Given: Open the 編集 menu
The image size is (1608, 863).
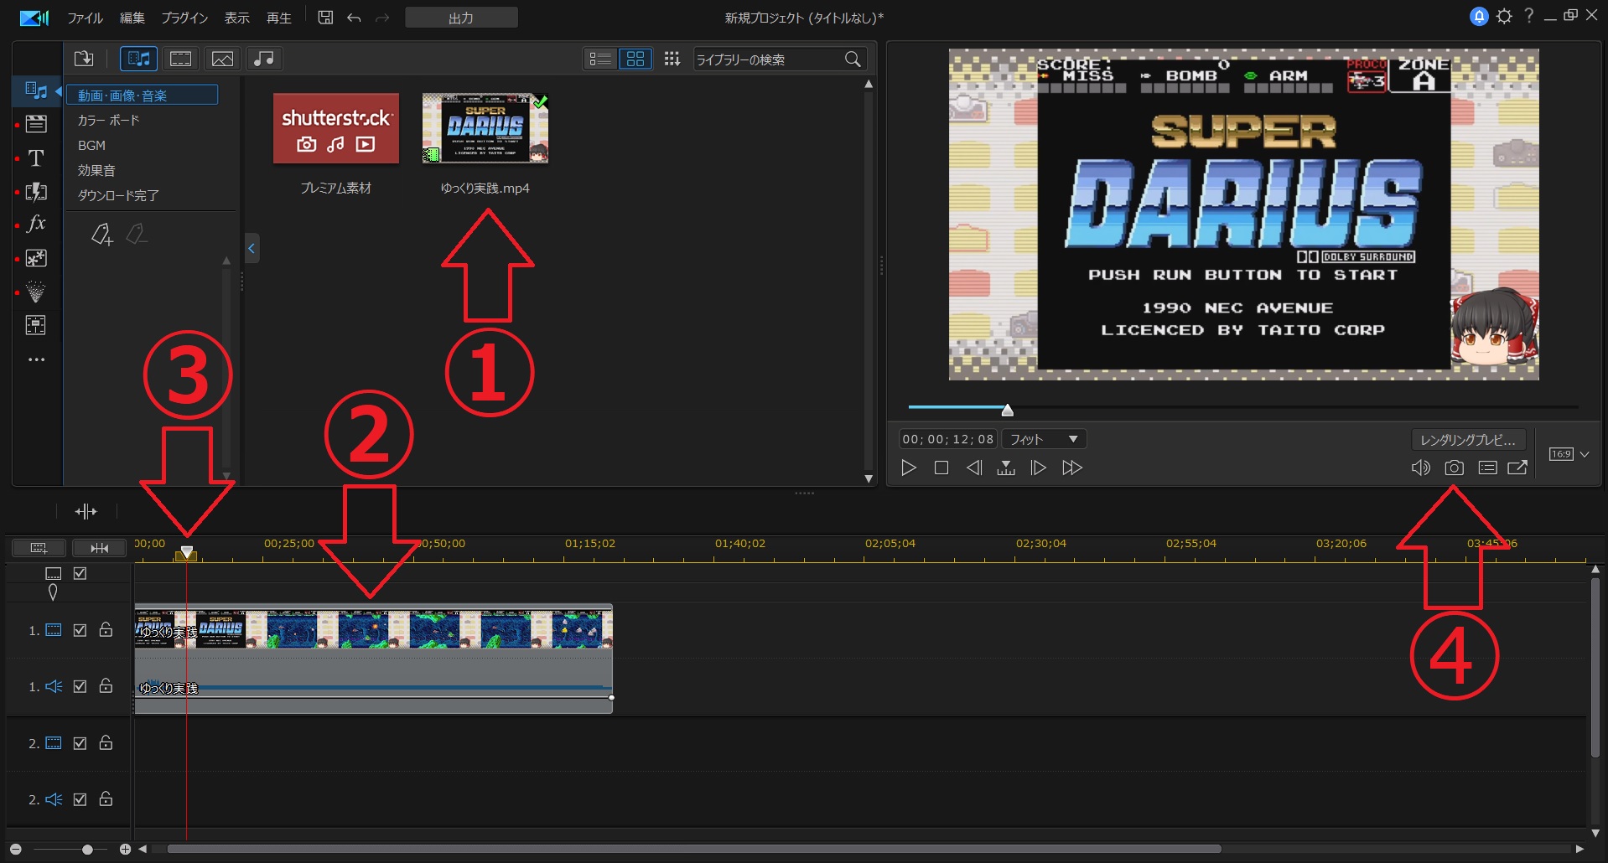Looking at the screenshot, I should pos(132,18).
